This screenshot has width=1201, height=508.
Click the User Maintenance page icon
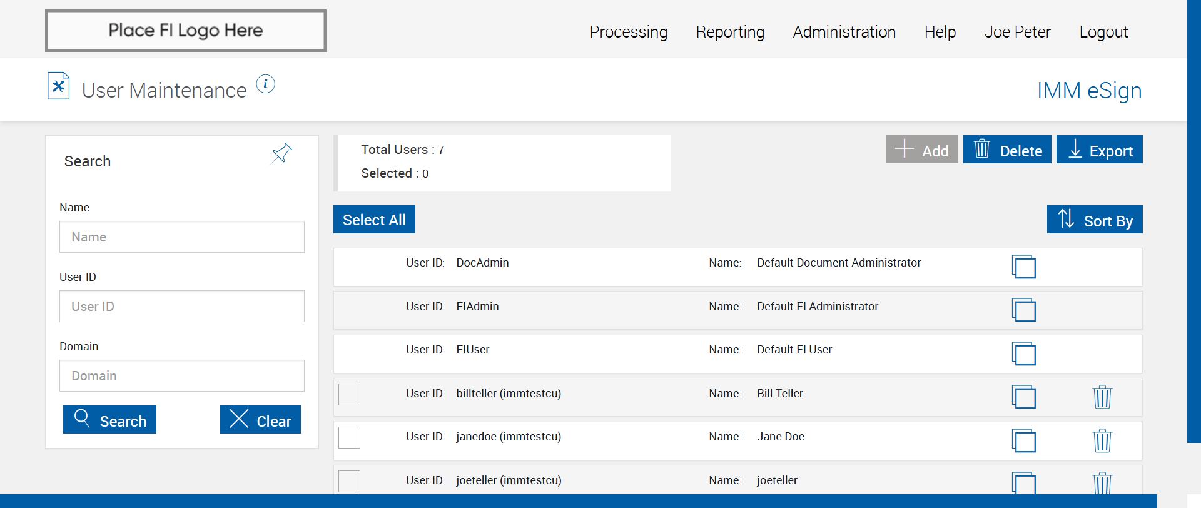pyautogui.click(x=58, y=86)
